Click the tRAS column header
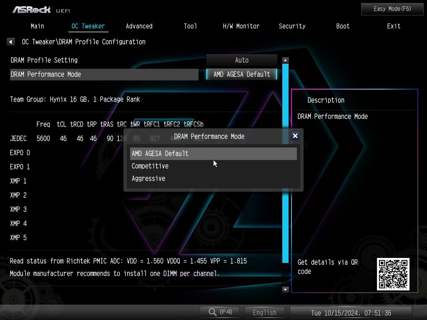Viewport: 427px width, 320px height. pos(107,124)
